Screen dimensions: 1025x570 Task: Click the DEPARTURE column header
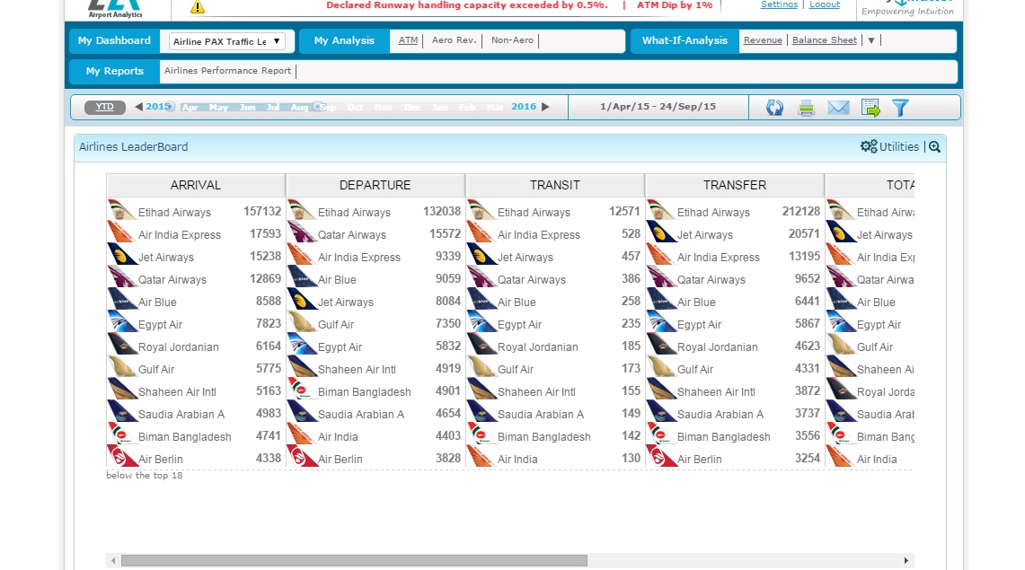376,185
